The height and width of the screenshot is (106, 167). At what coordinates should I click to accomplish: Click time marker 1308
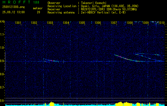130,23
